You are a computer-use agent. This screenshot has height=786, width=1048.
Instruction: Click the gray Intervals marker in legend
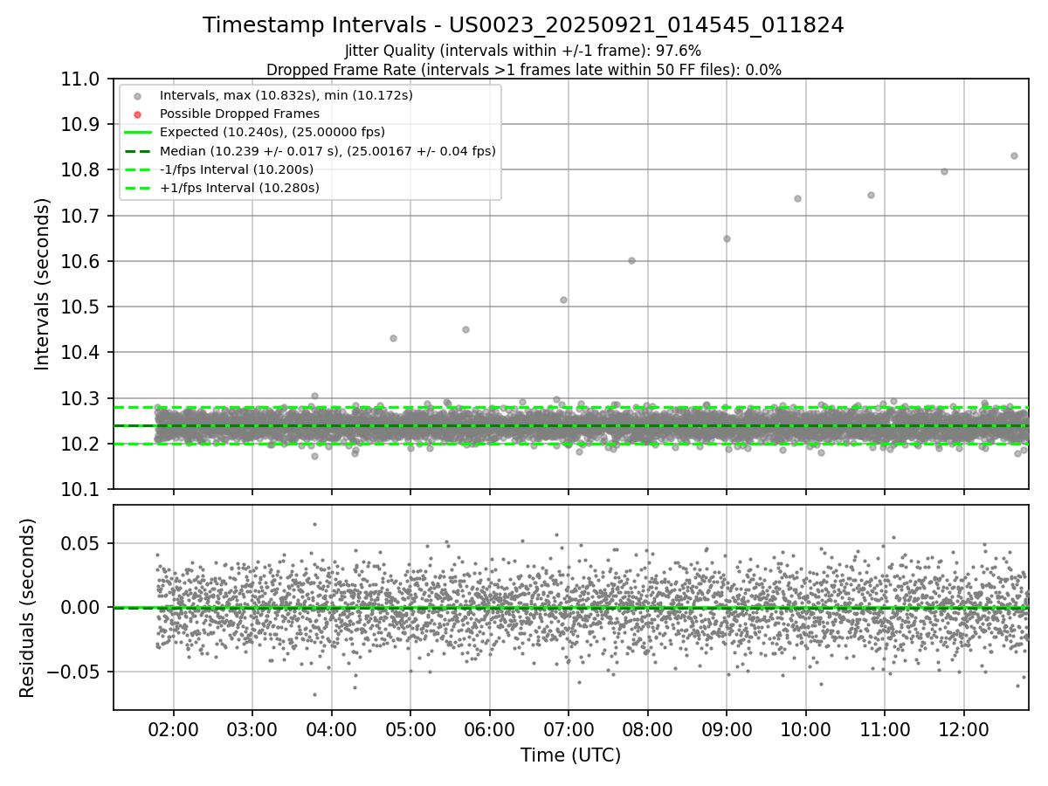pos(137,95)
